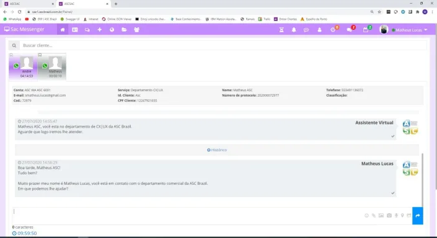Click the Sac Messenger logo title

[x=24, y=29]
